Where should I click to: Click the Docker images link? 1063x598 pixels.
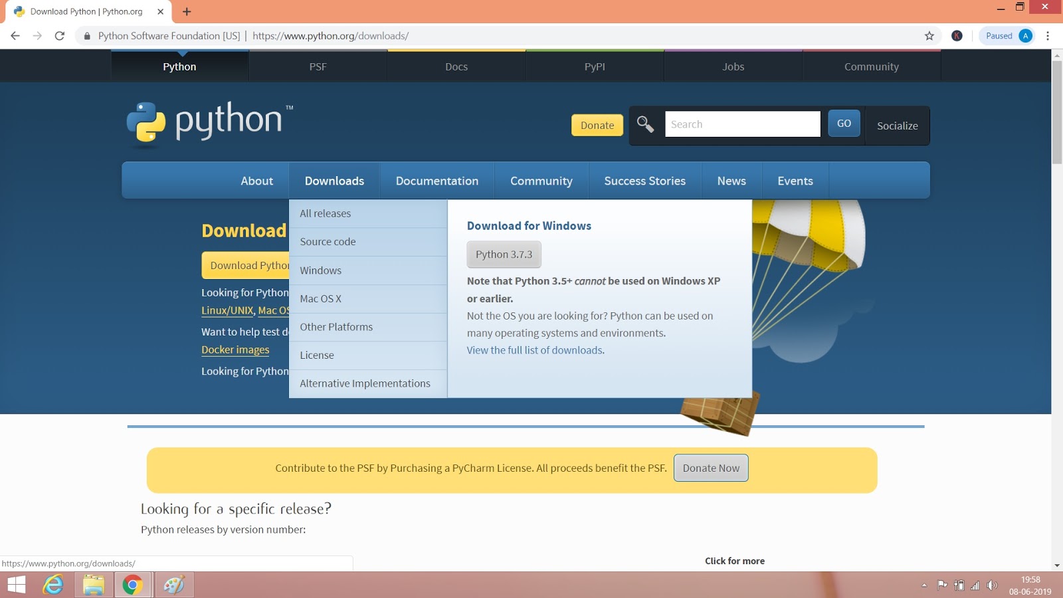235,349
